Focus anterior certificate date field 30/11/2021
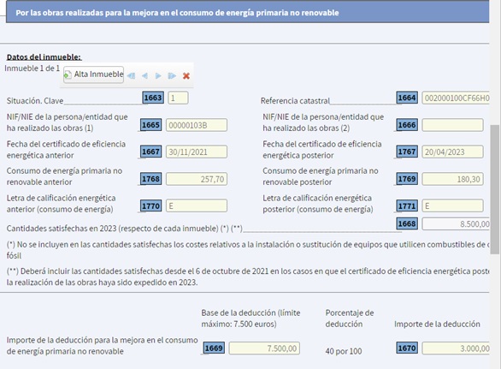Viewport: 501px width, 369px height. coord(197,152)
